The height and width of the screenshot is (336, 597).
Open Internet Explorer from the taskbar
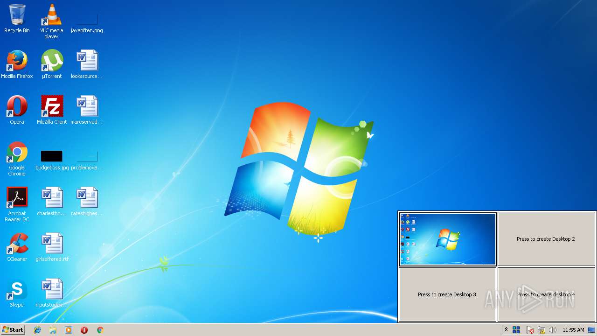[x=37, y=330]
